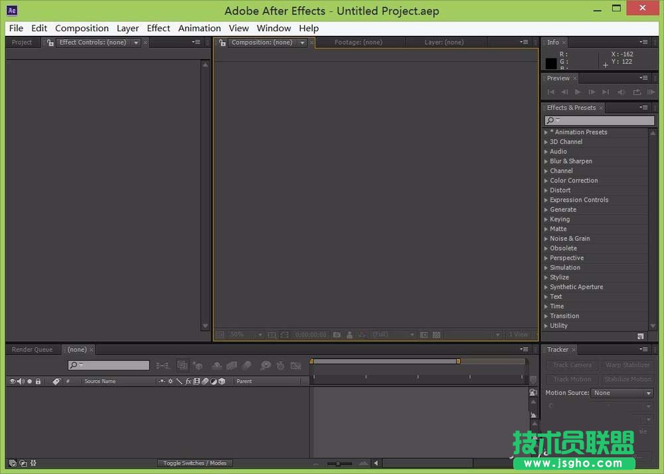Click the create new animation preset icon
Viewport: 664px width, 474px height.
[x=640, y=337]
